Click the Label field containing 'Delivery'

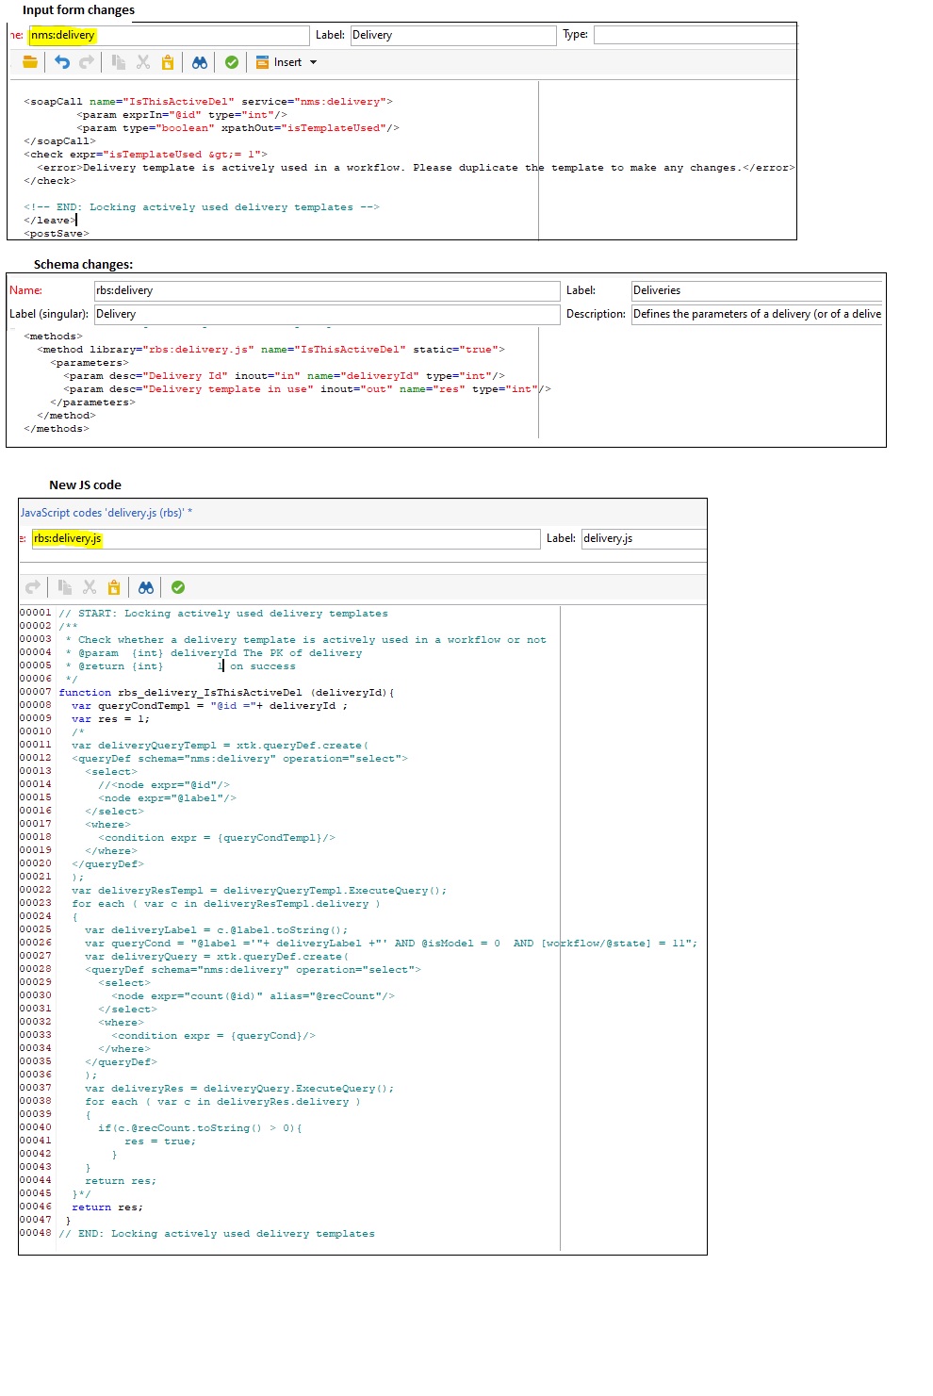452,34
